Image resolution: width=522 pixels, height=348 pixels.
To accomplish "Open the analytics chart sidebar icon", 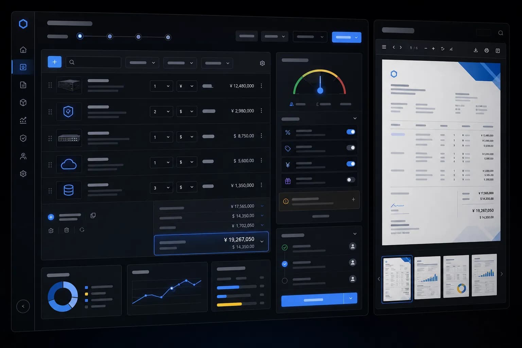I will pos(23,120).
